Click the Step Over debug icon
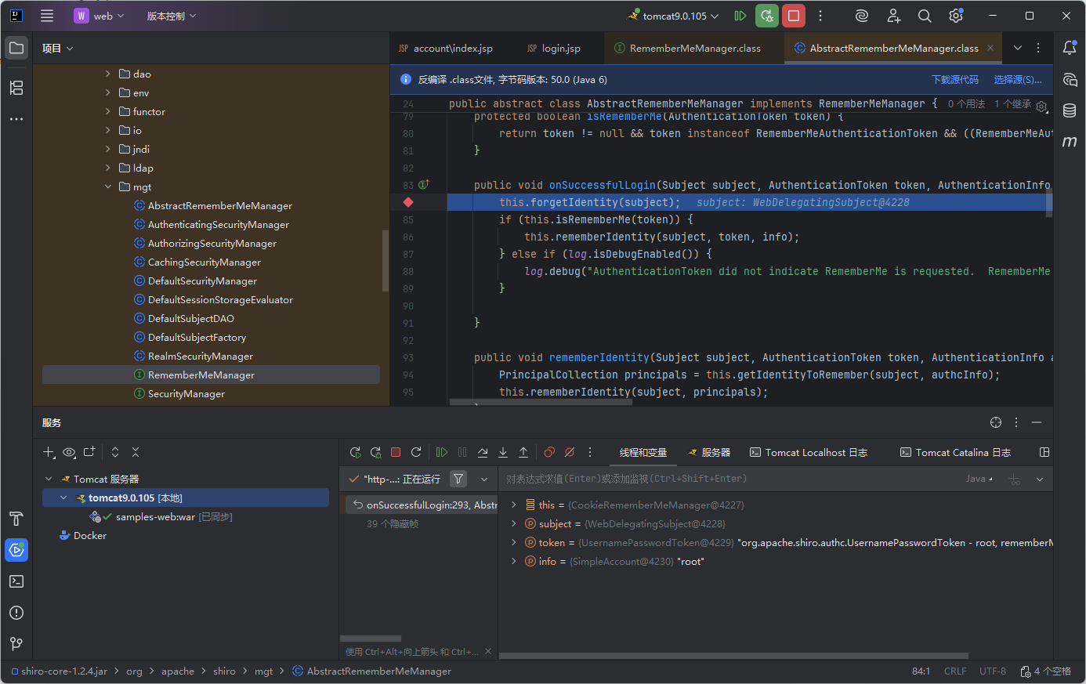Screen dimensions: 1086x684 (x=483, y=452)
